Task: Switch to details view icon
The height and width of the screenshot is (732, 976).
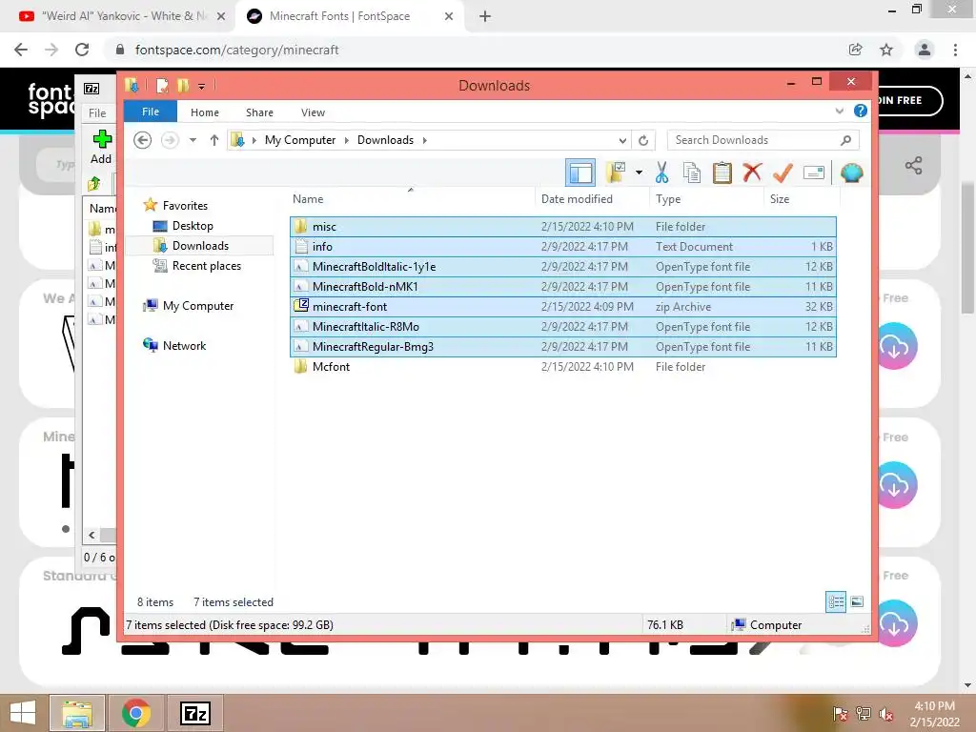Action: pyautogui.click(x=836, y=602)
